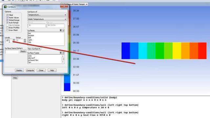210x118 pixels.
Task: Click legend value 38.34
Action: pos(76,11)
